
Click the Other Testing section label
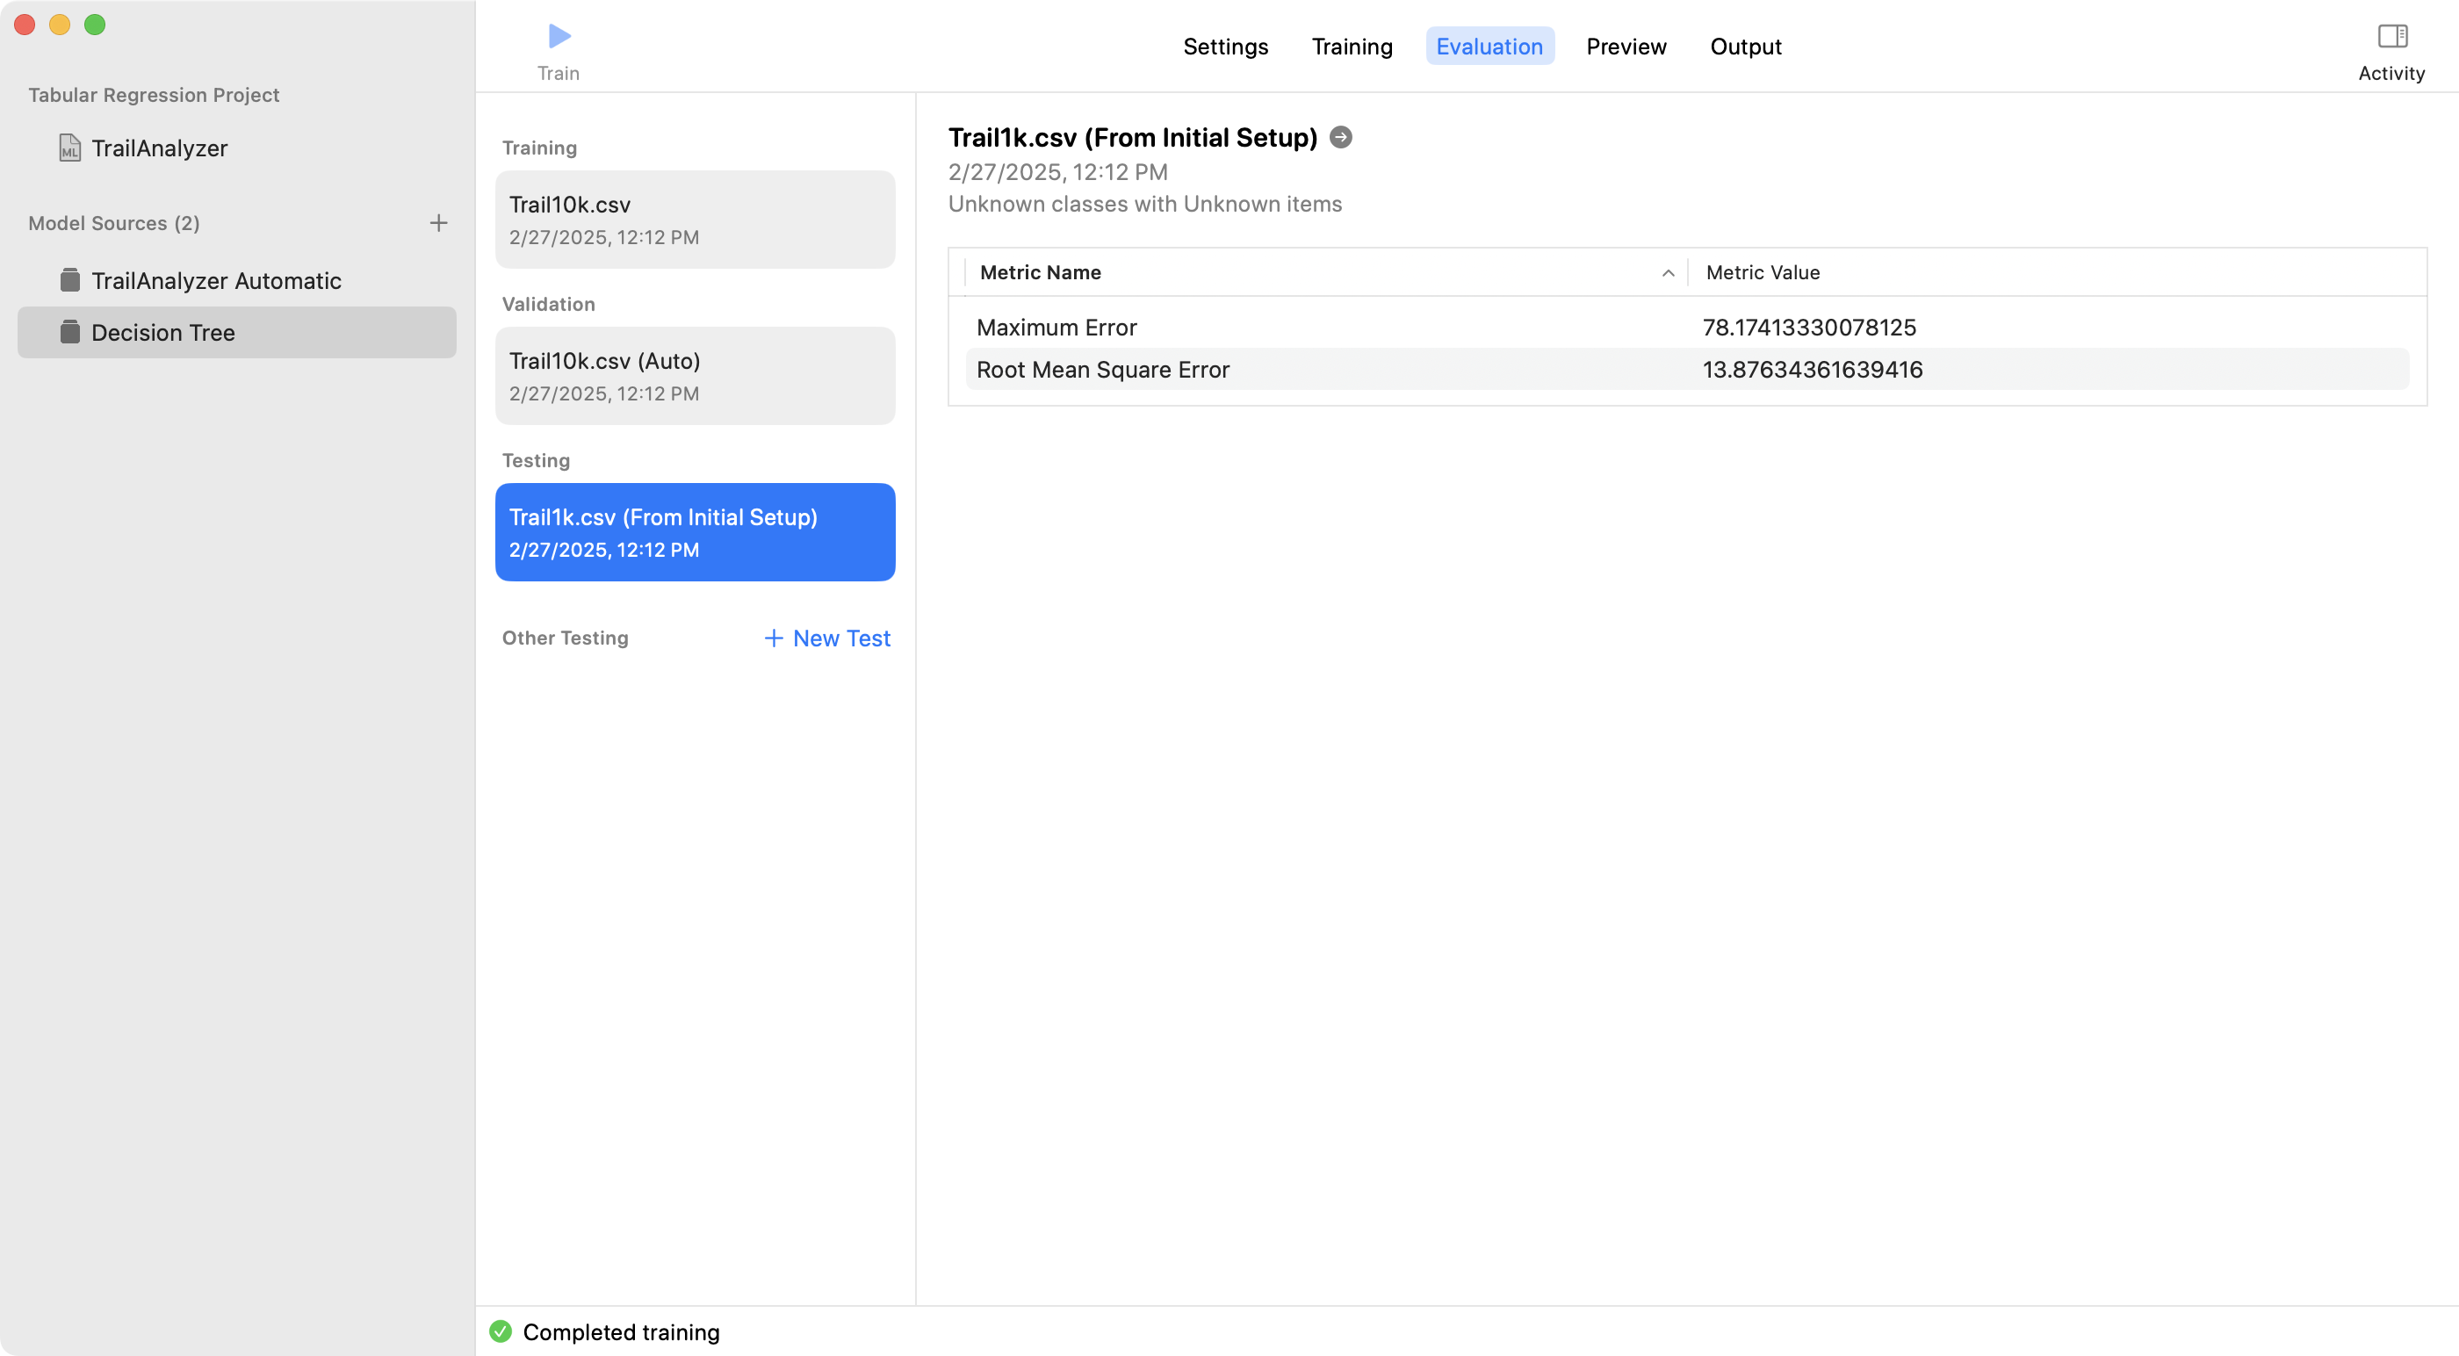coord(565,638)
